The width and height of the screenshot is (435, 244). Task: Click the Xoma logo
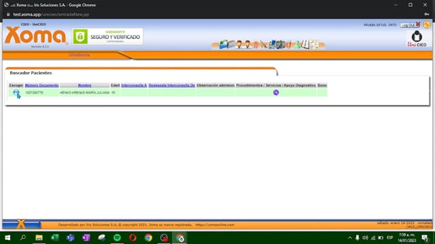click(x=35, y=35)
